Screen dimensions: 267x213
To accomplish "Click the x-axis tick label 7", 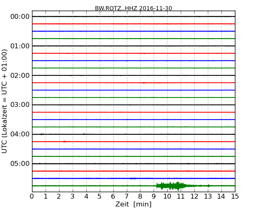I will [127, 197].
